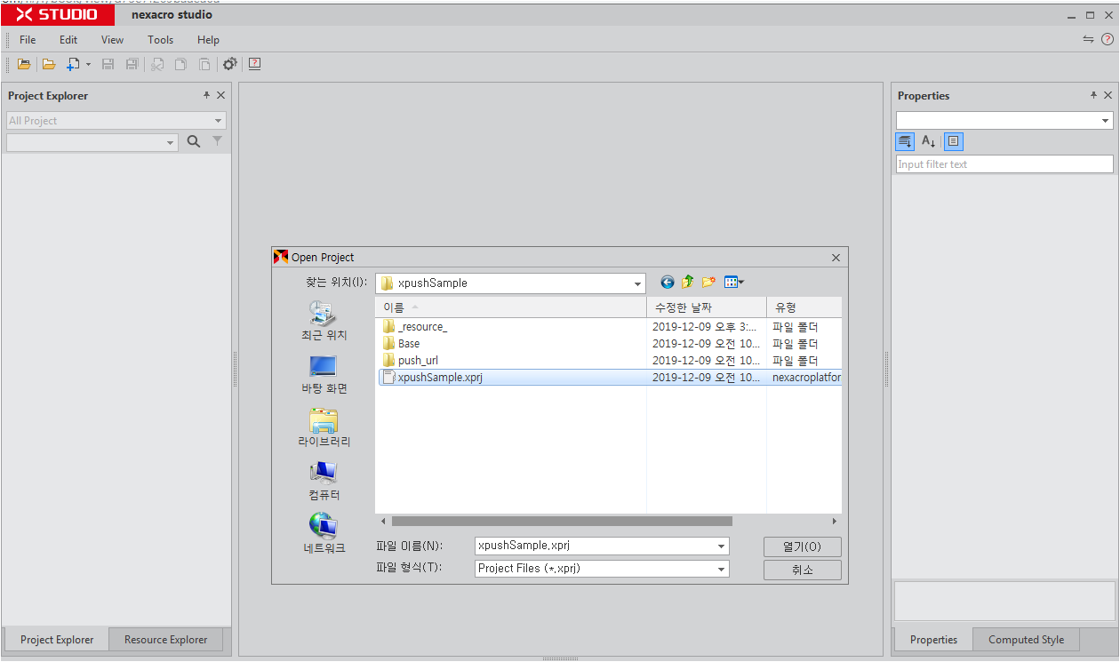Click the file list horizontal scrollbar
Viewport: 1120px width, 662px height.
tap(562, 522)
